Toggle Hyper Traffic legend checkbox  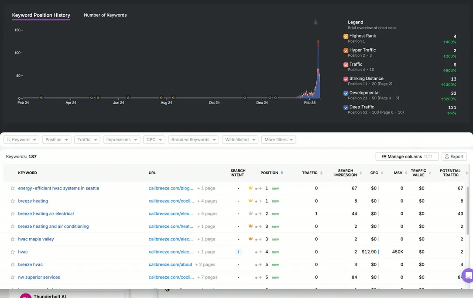pyautogui.click(x=346, y=51)
